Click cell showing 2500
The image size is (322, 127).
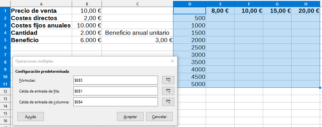point(190,48)
